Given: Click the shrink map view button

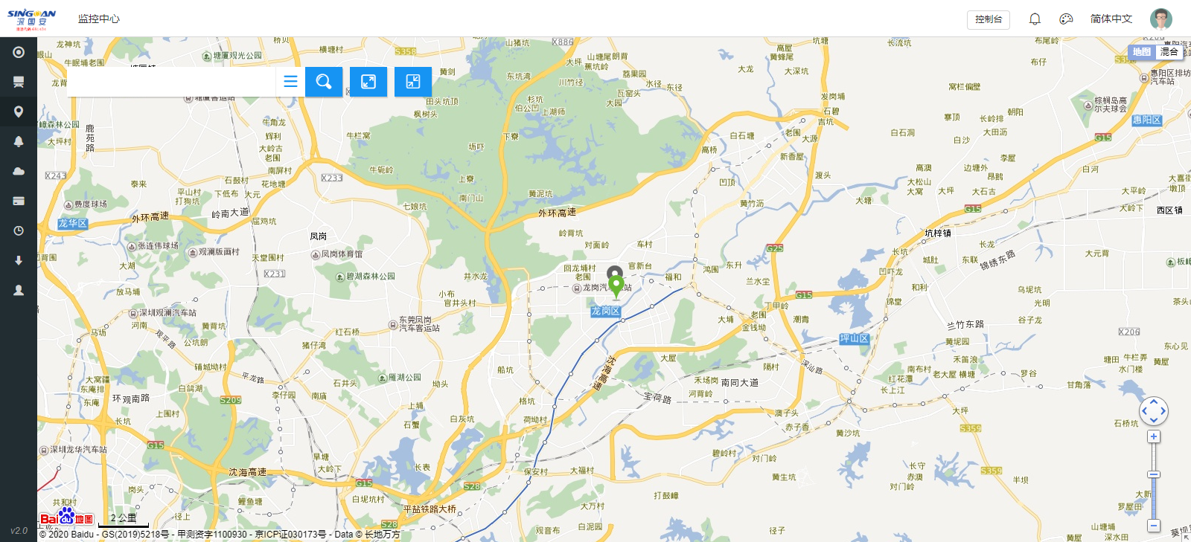Looking at the screenshot, I should (413, 82).
